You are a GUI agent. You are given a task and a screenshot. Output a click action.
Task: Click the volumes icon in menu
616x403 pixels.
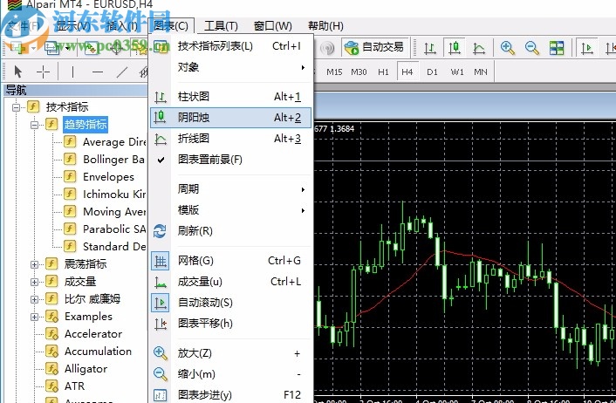coord(161,282)
